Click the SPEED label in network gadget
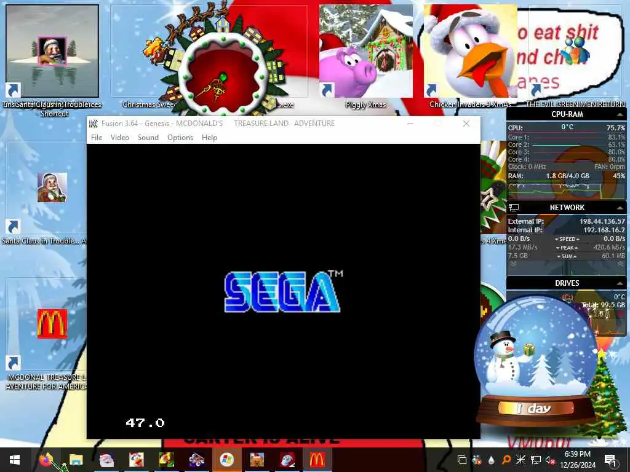630x472 pixels. [x=567, y=239]
